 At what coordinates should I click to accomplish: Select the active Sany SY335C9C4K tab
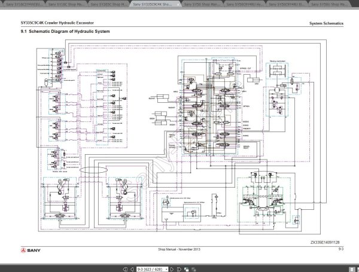[x=153, y=4]
